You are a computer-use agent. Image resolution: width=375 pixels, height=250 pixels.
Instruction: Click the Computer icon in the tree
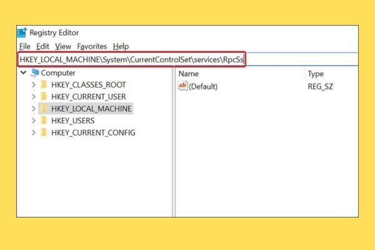point(34,72)
